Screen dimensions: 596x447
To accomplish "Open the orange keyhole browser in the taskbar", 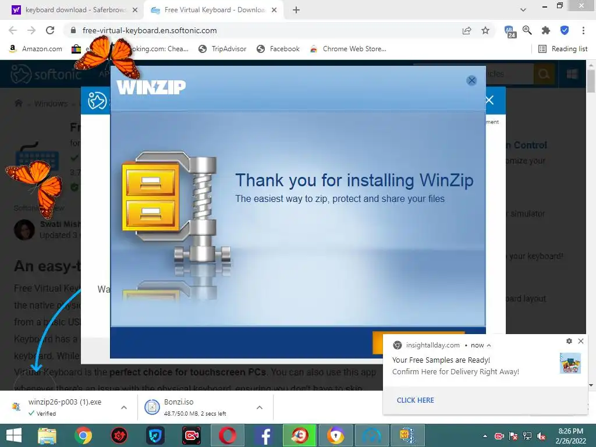I will (335, 435).
